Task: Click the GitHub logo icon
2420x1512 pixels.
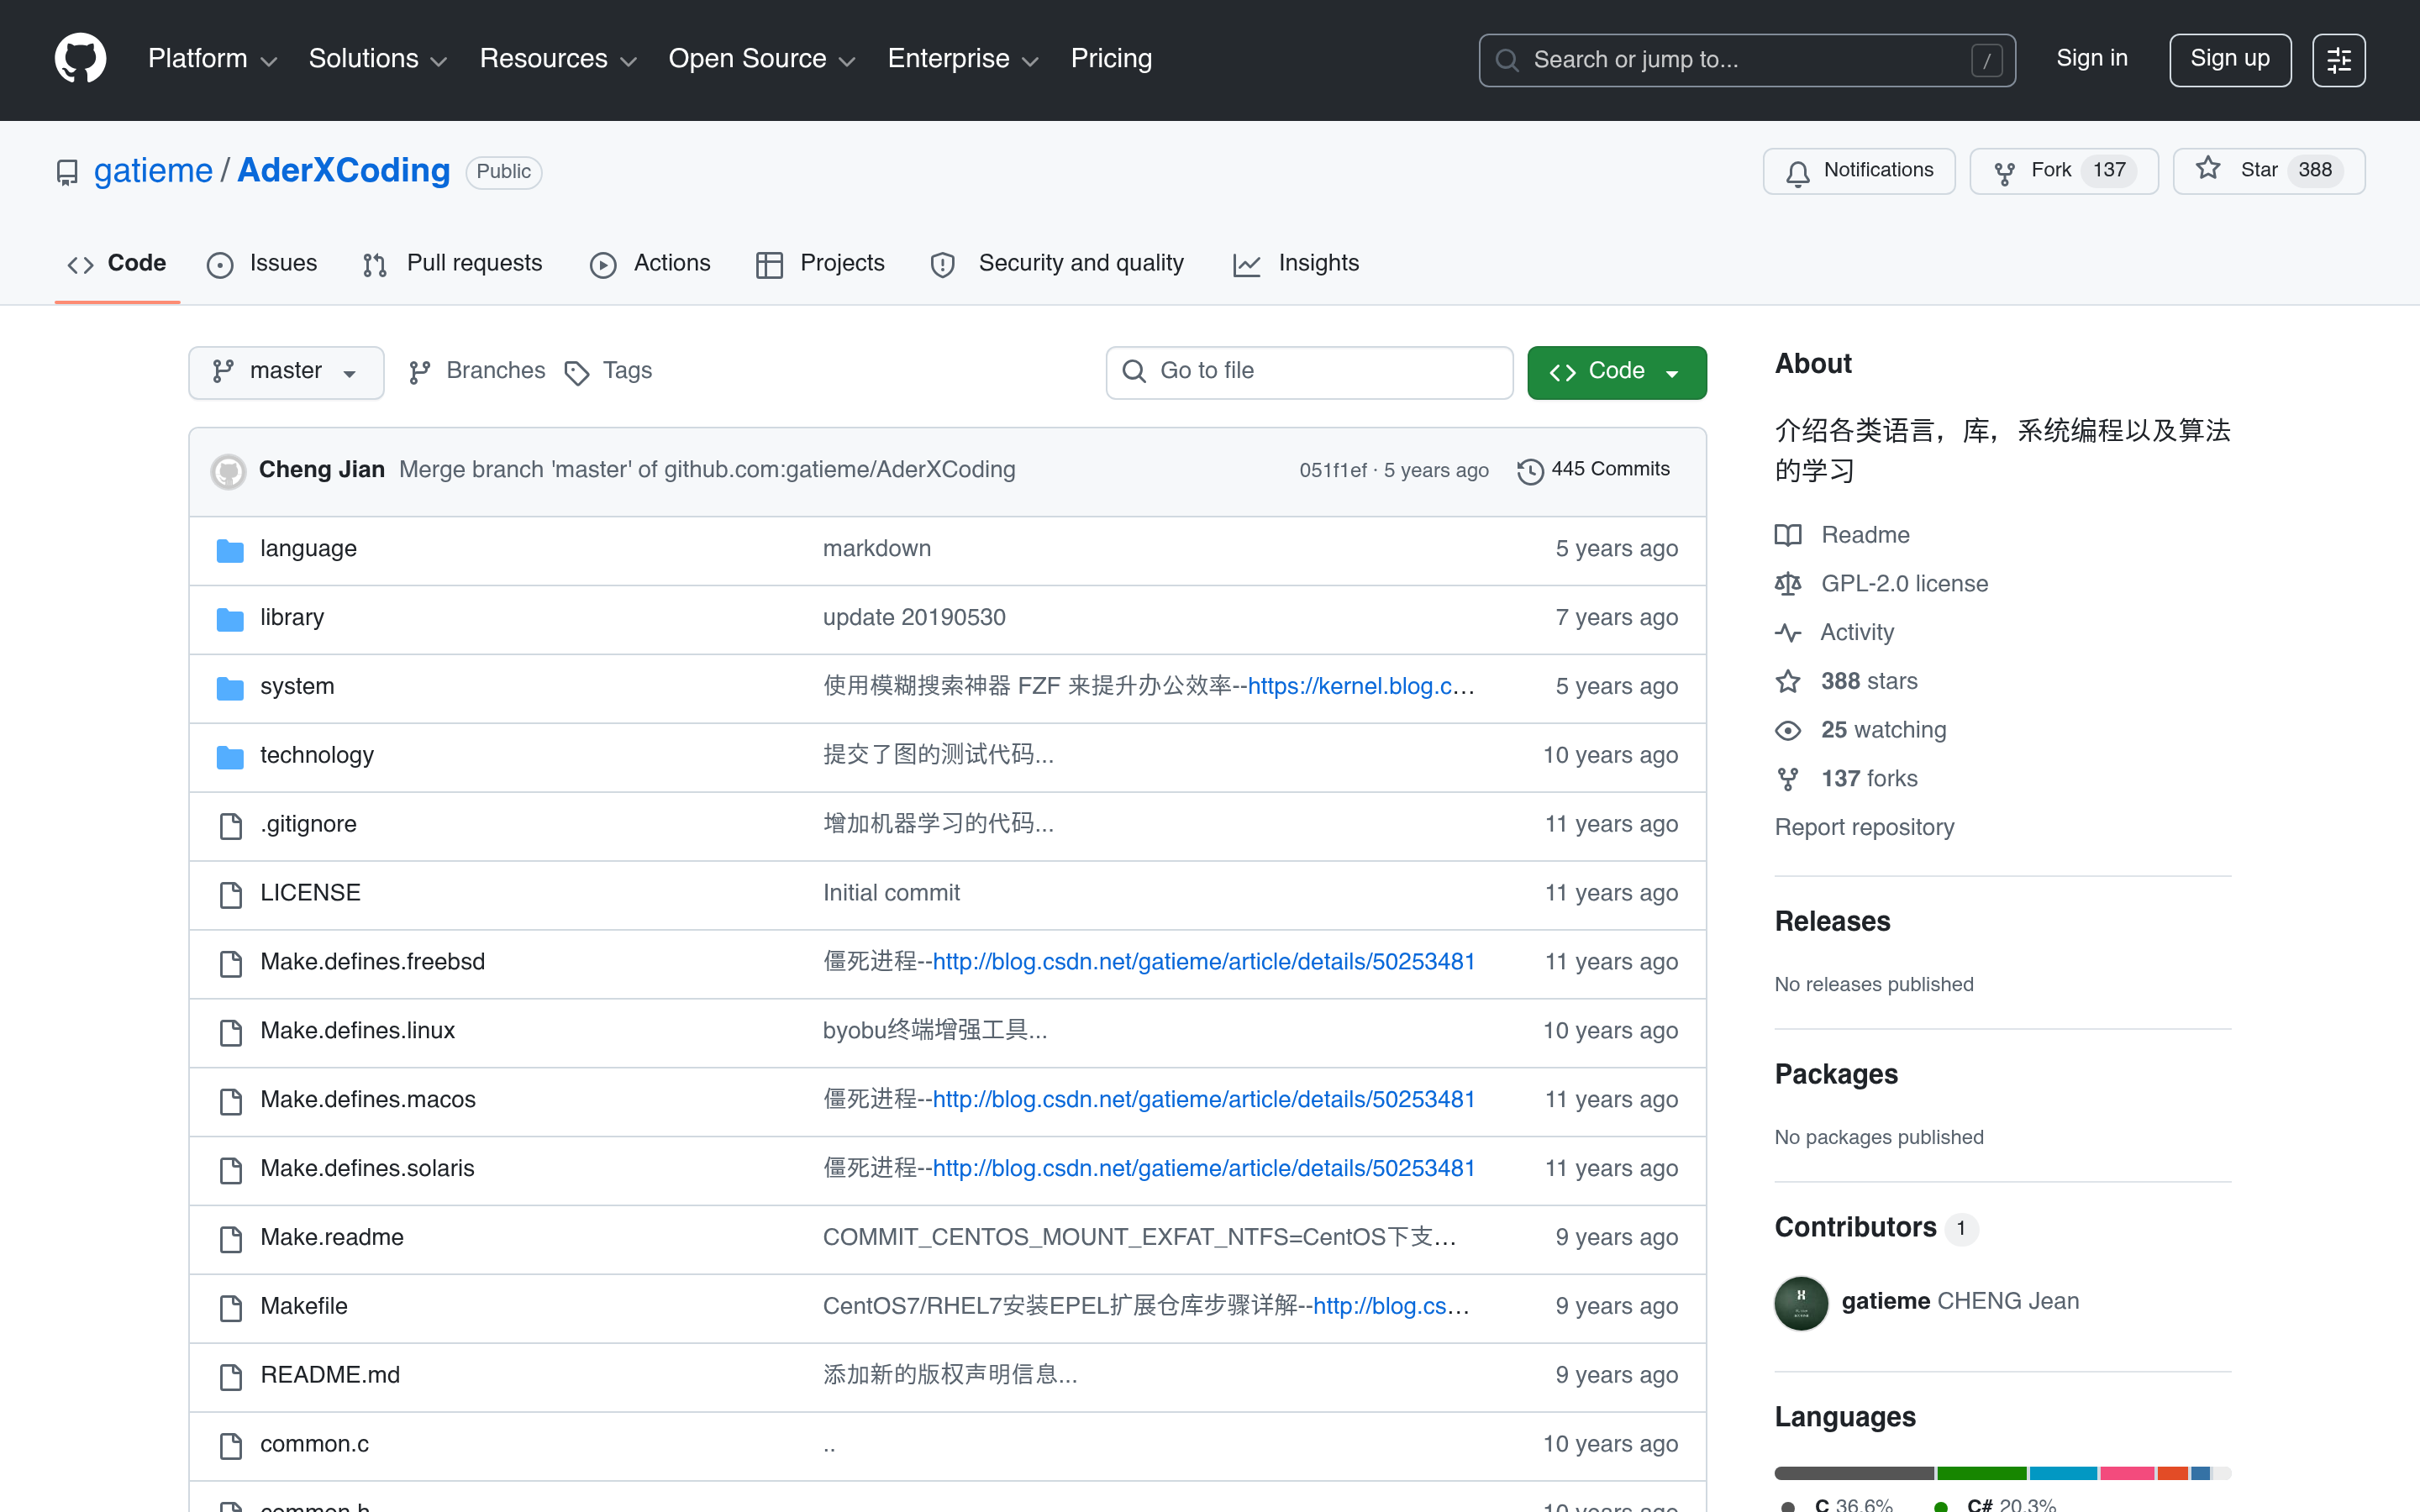Action: point(80,59)
